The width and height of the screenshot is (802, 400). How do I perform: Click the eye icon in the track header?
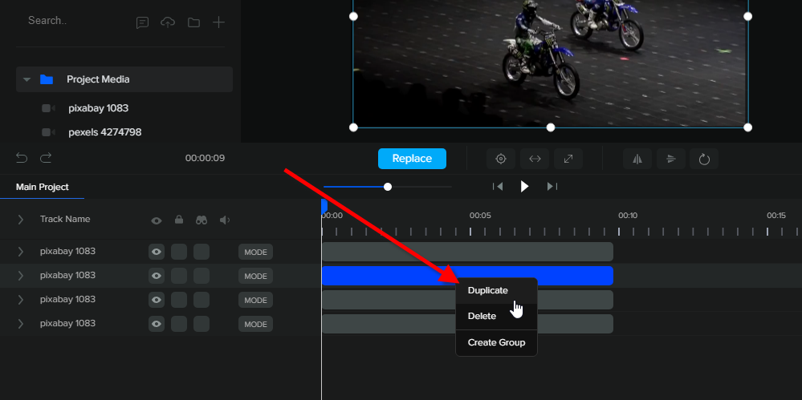pos(157,220)
